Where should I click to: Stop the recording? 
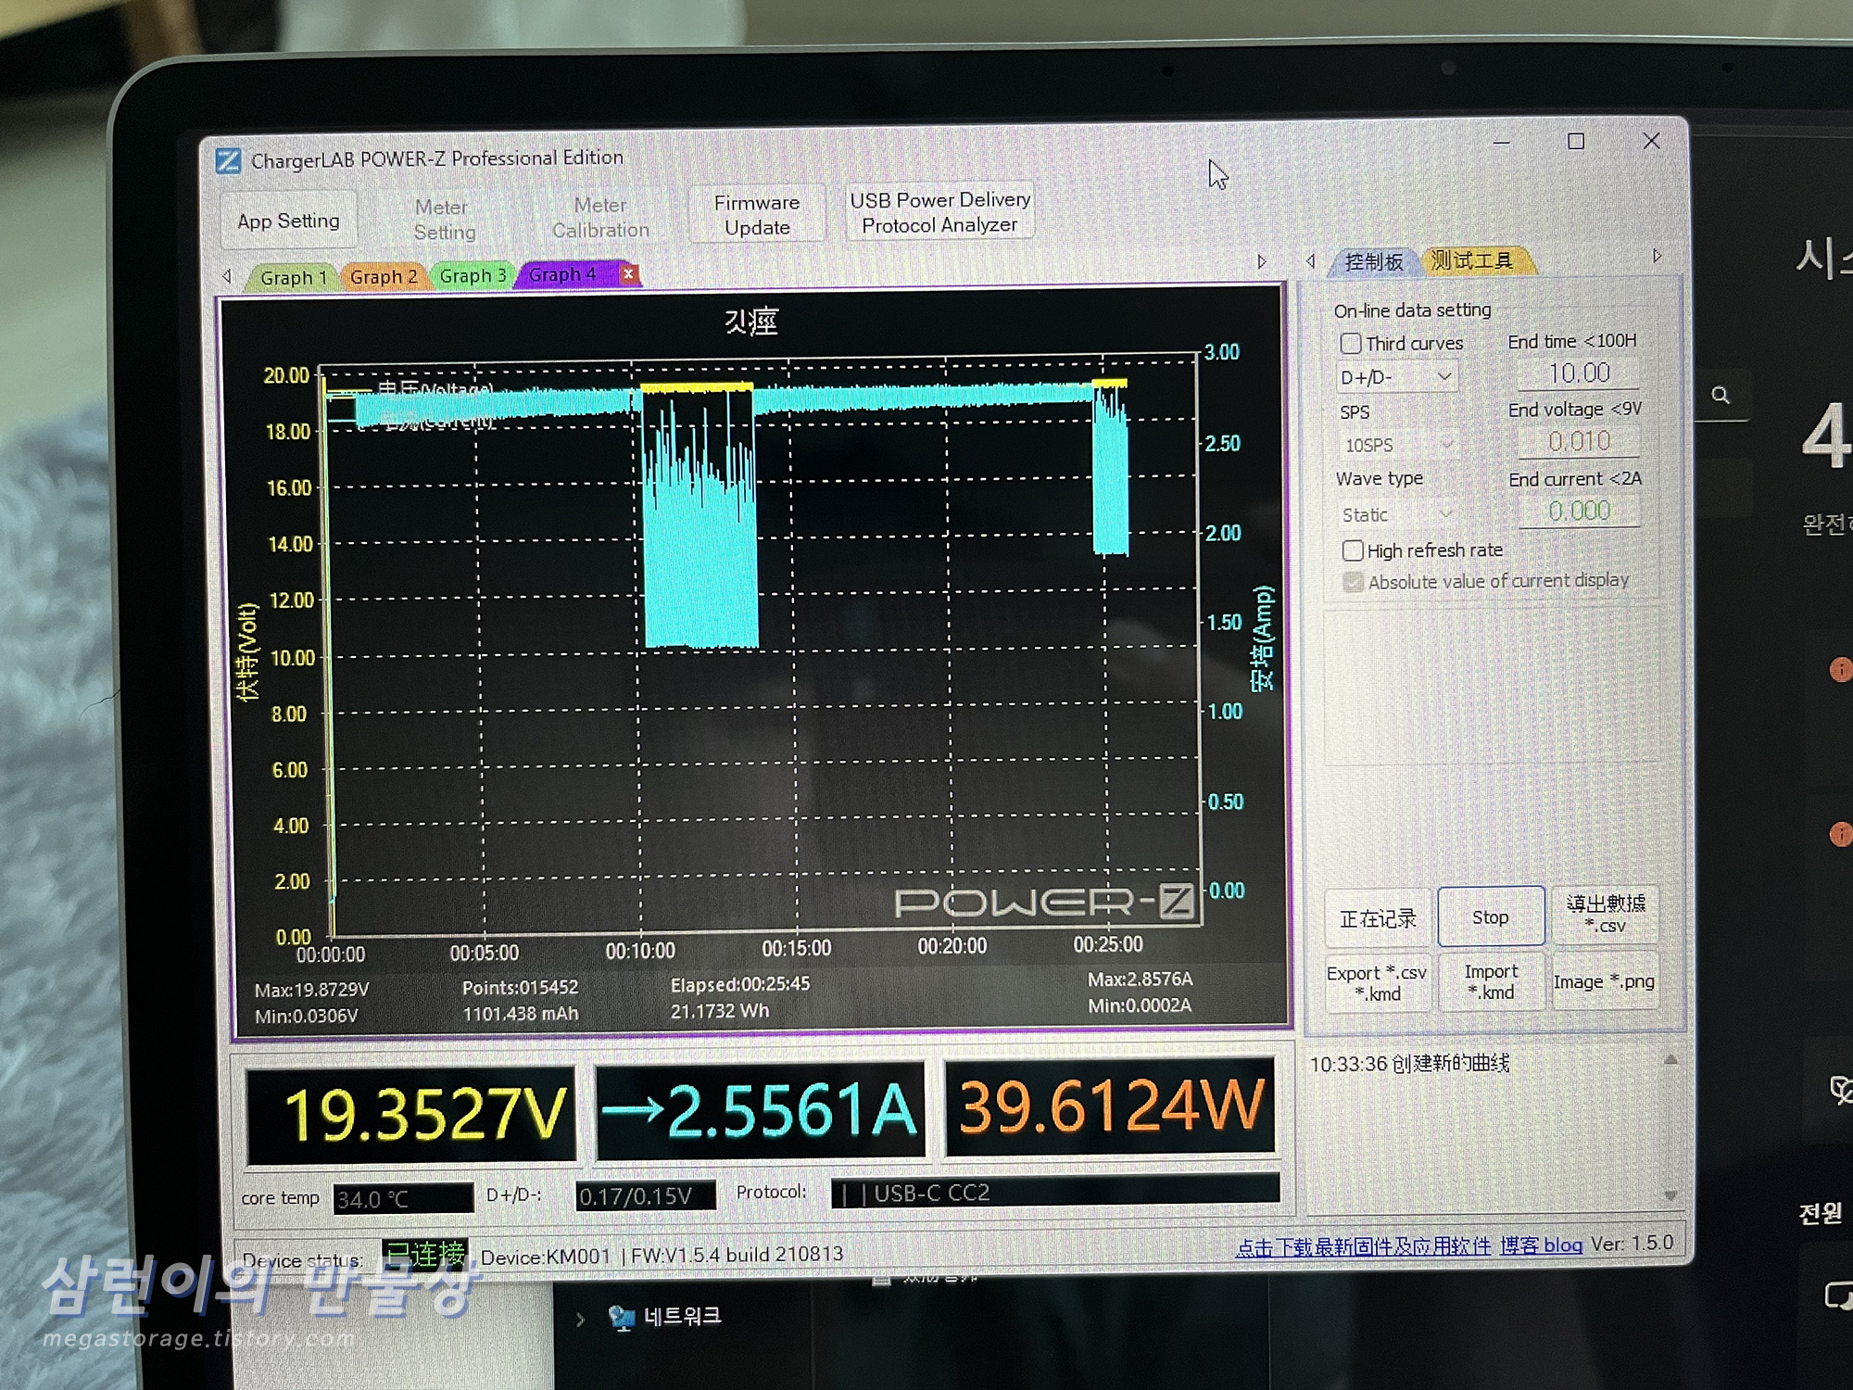pos(1491,916)
